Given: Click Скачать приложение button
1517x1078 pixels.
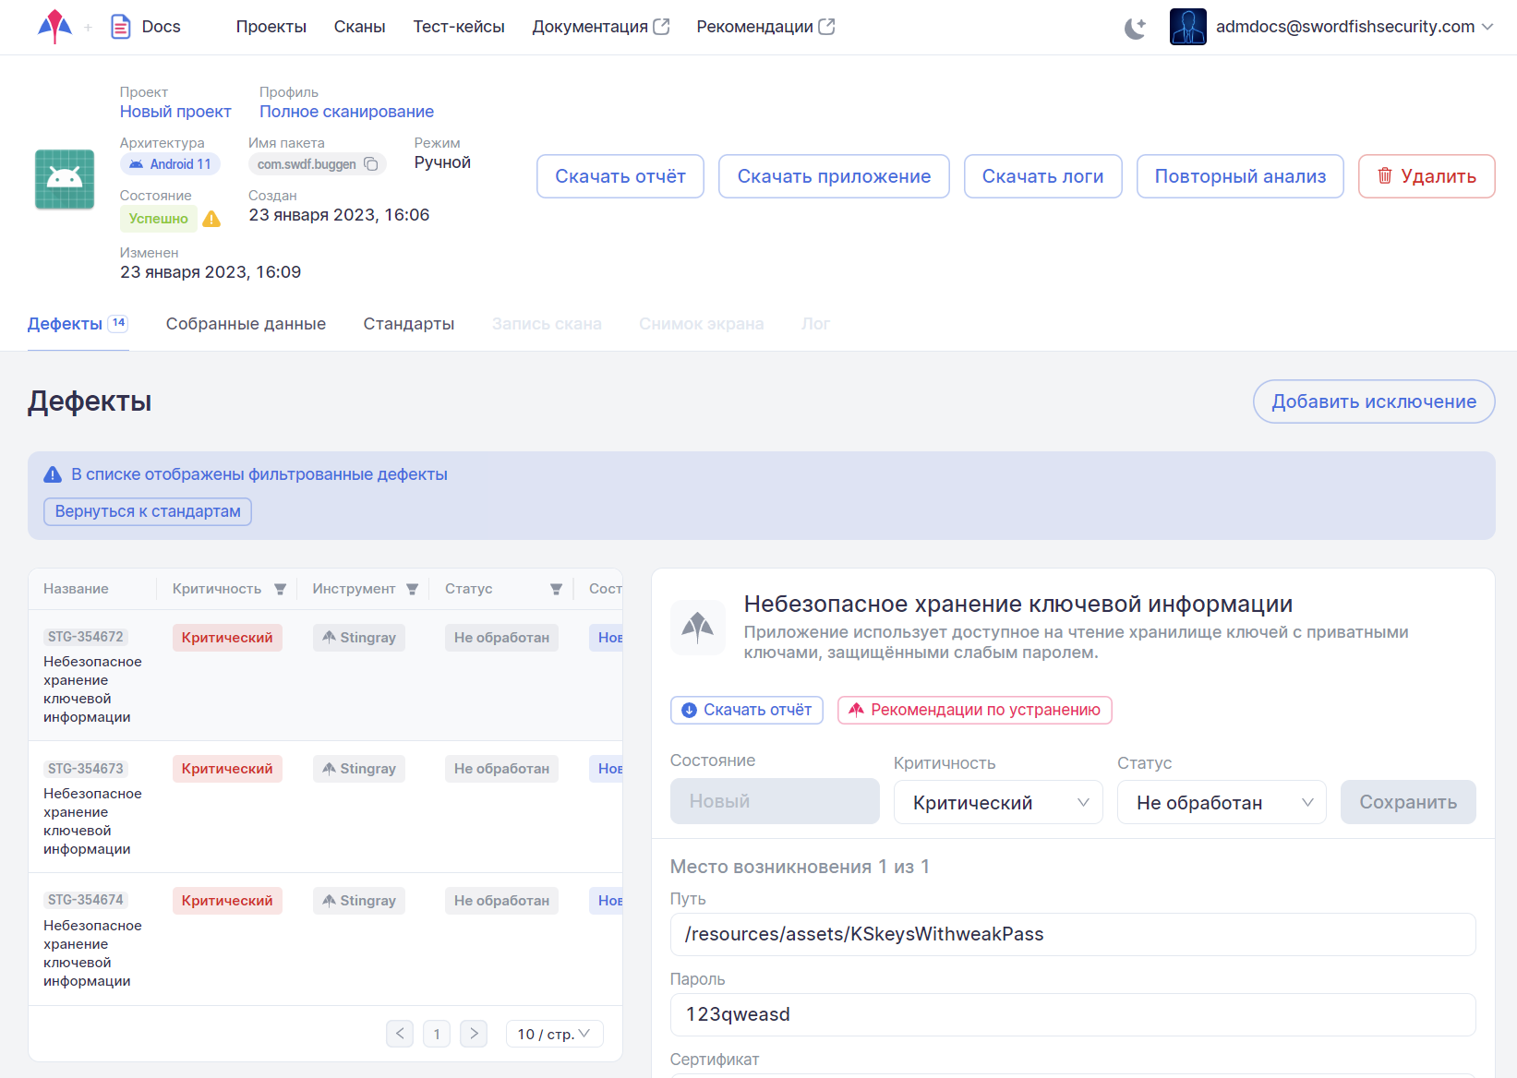Looking at the screenshot, I should tap(834, 176).
